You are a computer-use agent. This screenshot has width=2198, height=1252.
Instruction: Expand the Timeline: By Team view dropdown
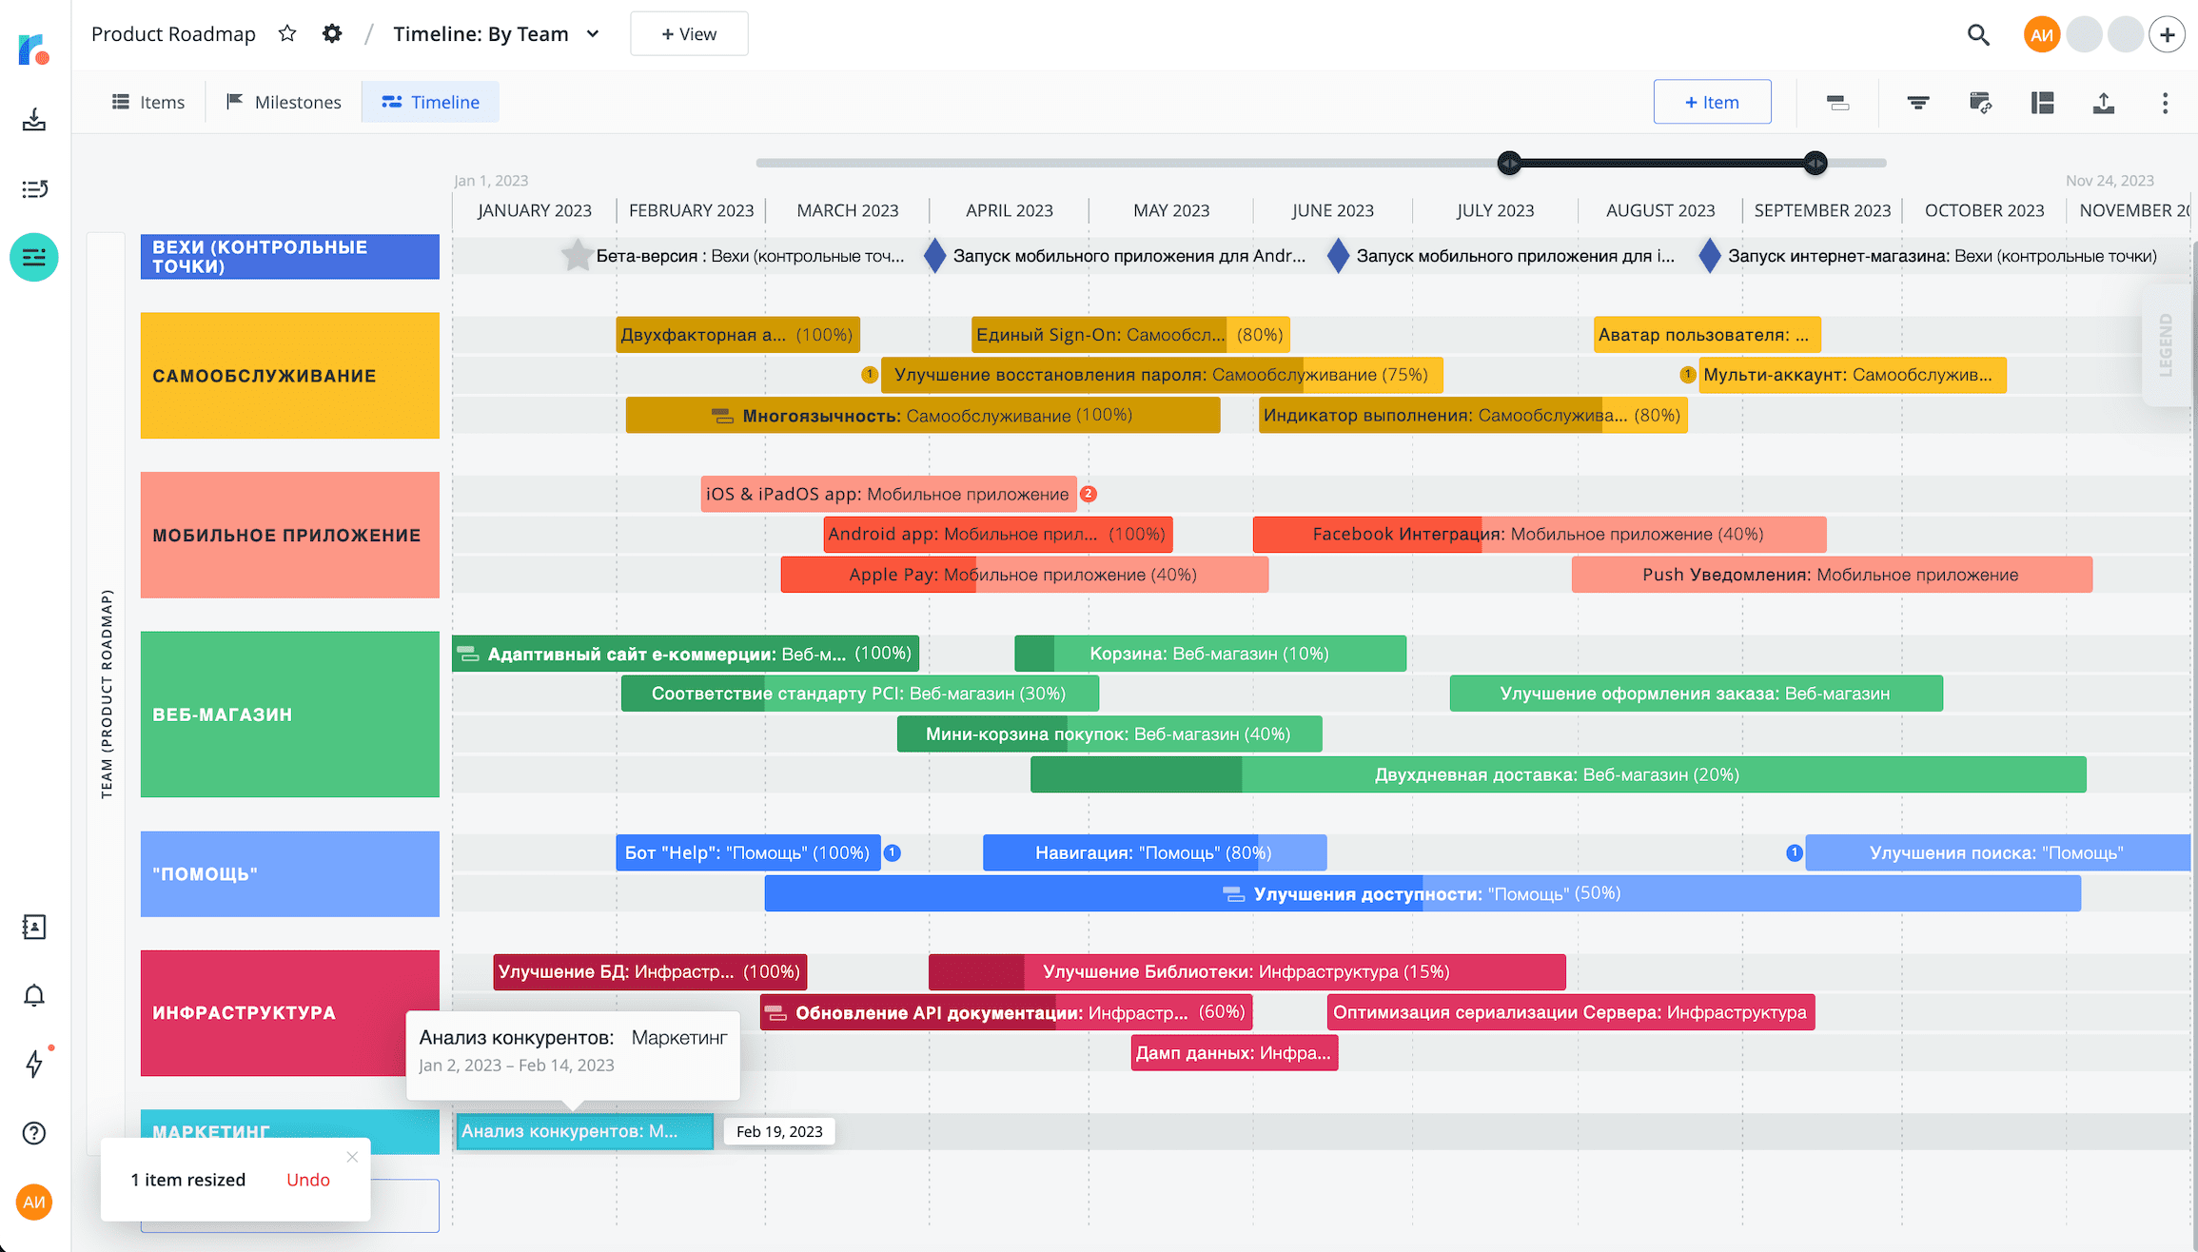tap(592, 34)
